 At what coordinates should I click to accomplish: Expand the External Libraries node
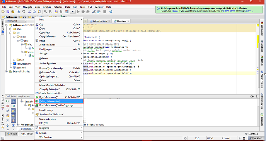coord(7,72)
